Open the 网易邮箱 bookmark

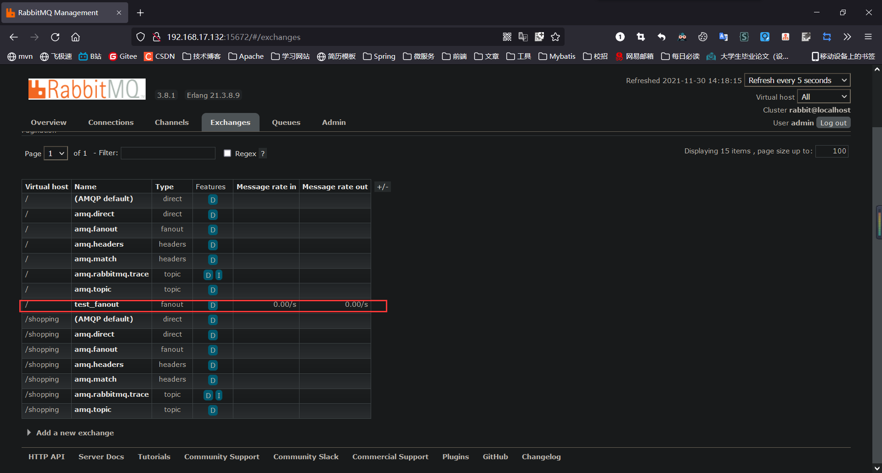pos(634,56)
